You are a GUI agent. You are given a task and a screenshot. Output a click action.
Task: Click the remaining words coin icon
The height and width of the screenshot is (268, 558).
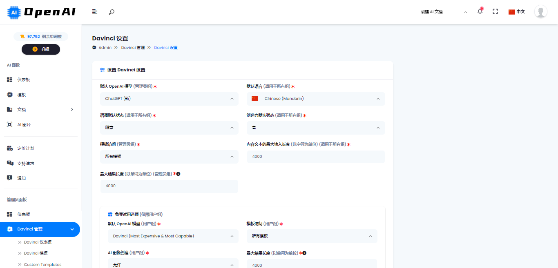pos(22,36)
